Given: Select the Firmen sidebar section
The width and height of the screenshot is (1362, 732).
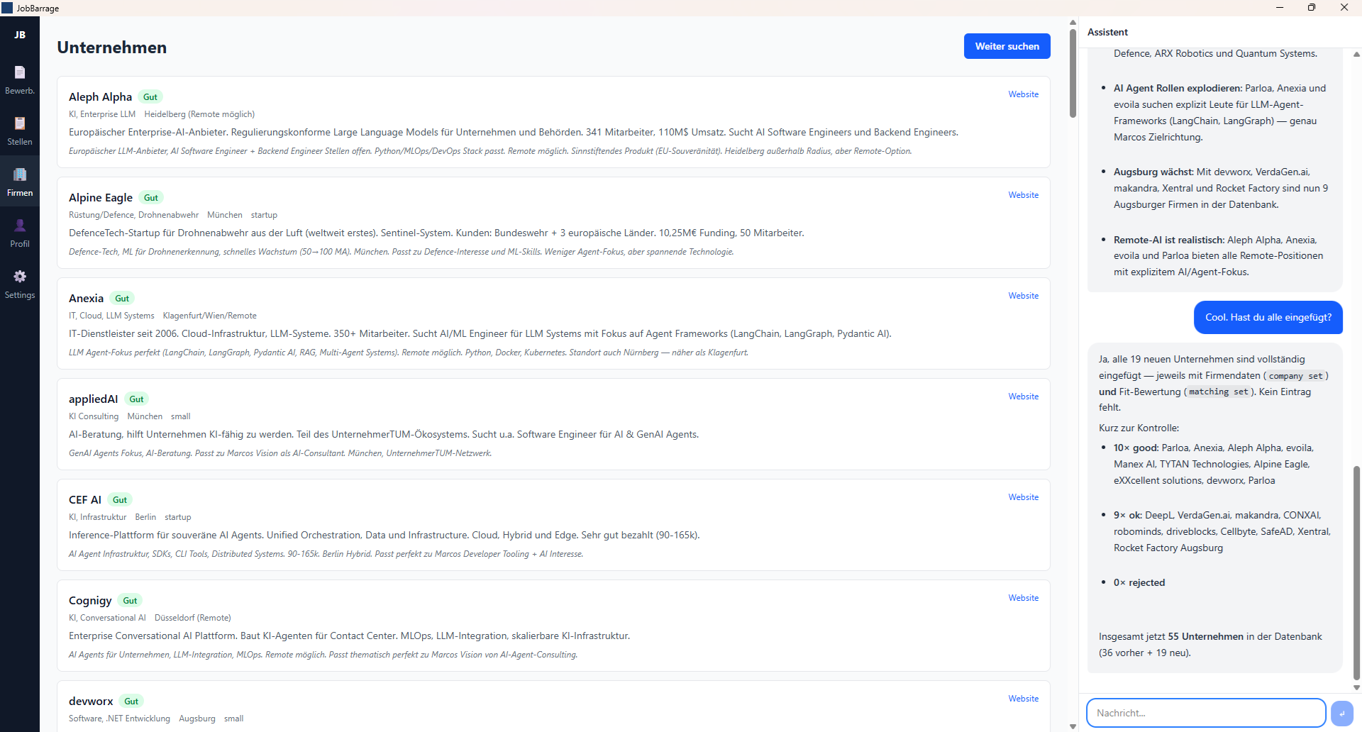Looking at the screenshot, I should [20, 182].
